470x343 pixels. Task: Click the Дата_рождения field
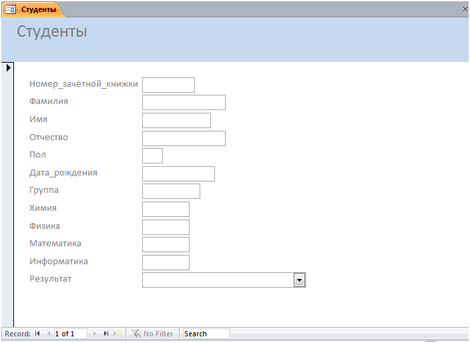(x=179, y=174)
